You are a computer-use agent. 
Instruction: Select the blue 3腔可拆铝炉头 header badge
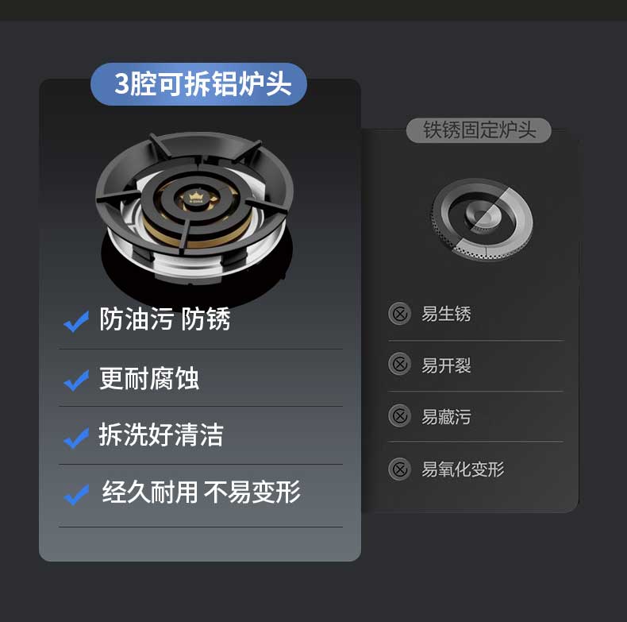click(198, 84)
